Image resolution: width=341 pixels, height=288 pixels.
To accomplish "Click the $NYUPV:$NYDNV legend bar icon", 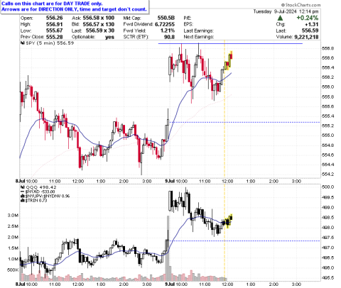I will (x=23, y=196).
